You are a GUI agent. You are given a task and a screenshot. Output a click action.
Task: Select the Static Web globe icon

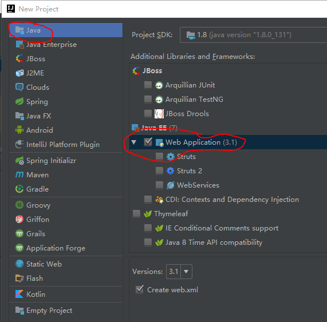(x=19, y=264)
